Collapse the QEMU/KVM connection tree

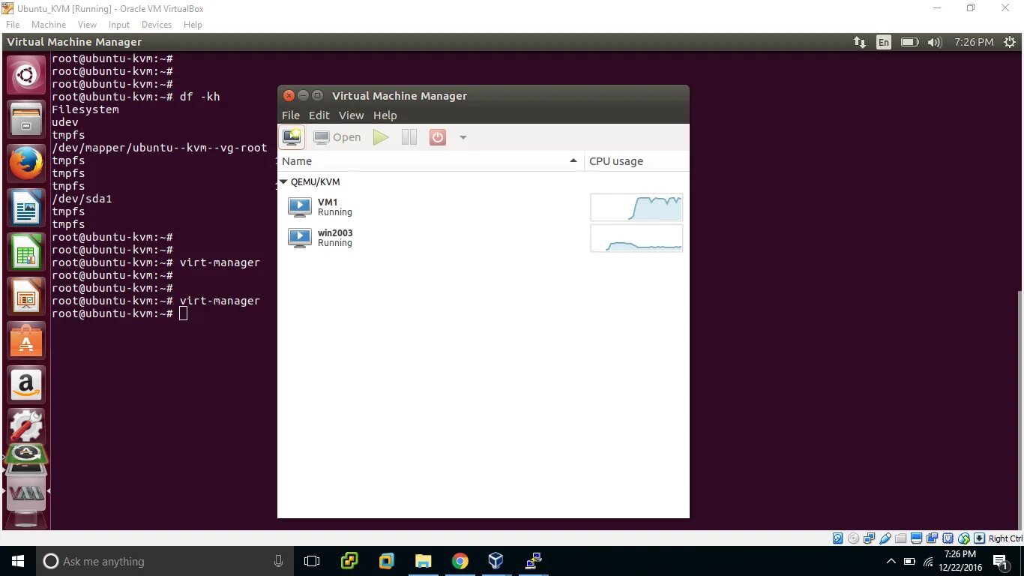(x=283, y=182)
